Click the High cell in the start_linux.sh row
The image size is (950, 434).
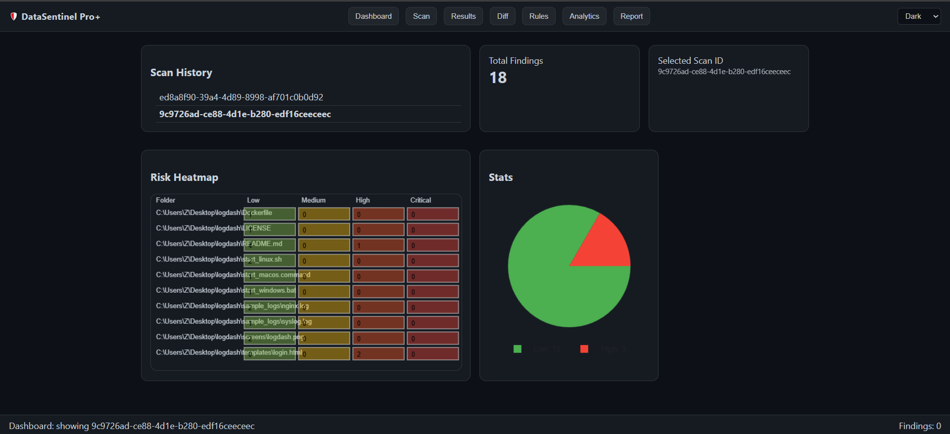click(379, 260)
